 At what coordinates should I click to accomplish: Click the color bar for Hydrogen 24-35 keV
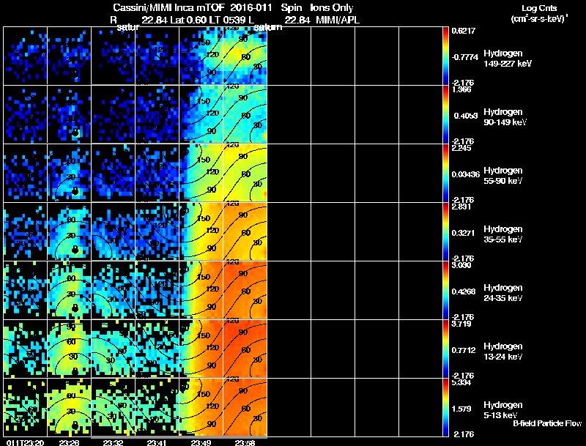click(445, 291)
